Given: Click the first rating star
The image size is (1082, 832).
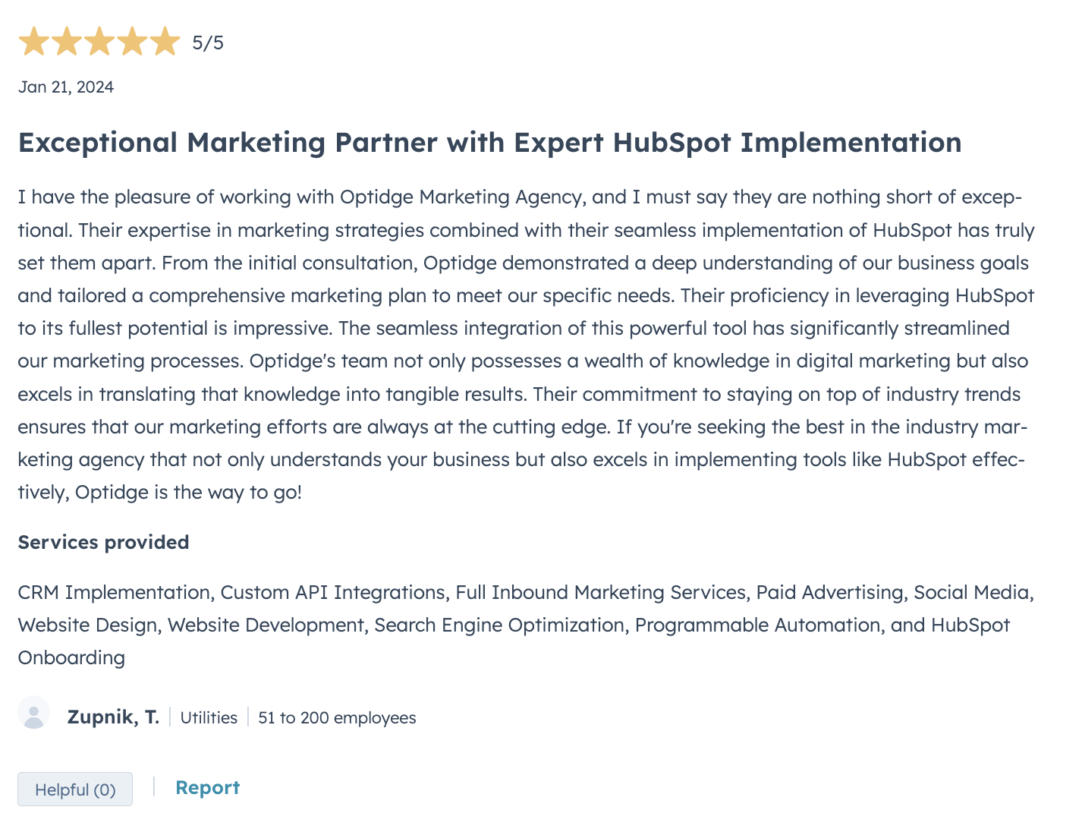Looking at the screenshot, I should point(34,43).
